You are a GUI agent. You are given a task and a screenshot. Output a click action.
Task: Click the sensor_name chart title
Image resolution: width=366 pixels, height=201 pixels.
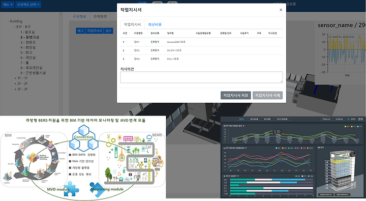(x=342, y=25)
